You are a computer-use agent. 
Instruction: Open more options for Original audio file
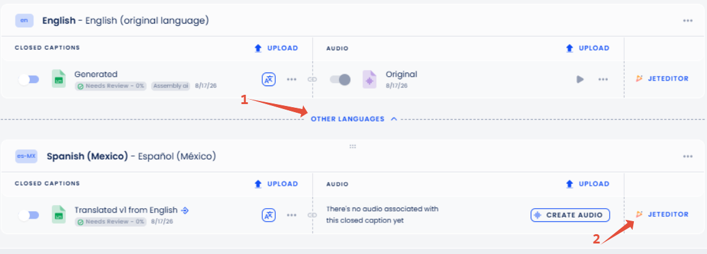(603, 79)
